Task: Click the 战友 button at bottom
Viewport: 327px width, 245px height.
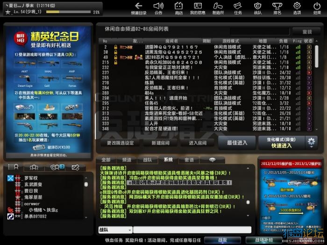Action: [222, 240]
